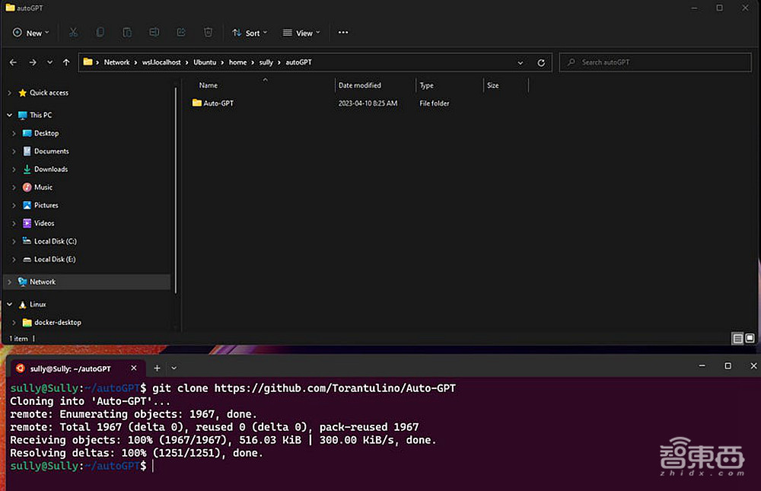Screen dimensions: 761x491
Task: Open the View layout menu
Action: tap(301, 33)
